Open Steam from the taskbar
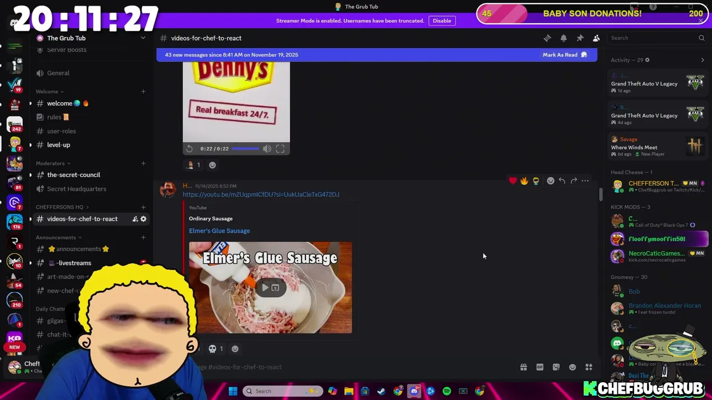Viewport: 712px width, 400px height. coord(381,391)
